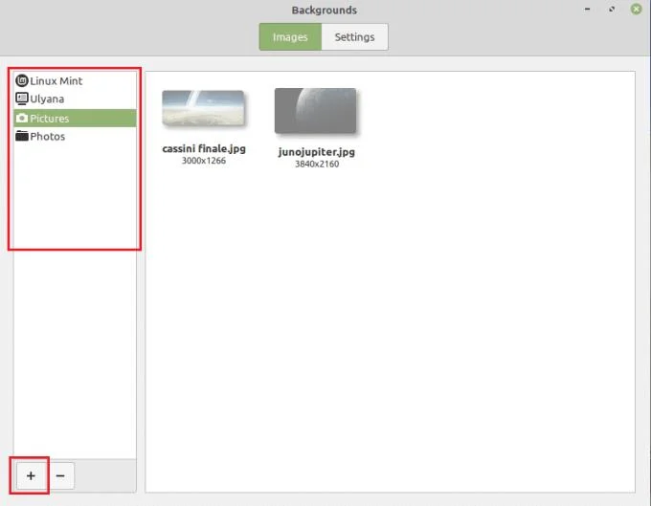The width and height of the screenshot is (651, 506).
Task: Click the 3840x2160 resolution text
Action: click(x=317, y=164)
